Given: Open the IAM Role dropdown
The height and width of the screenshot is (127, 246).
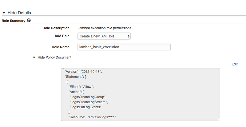Looking at the screenshot, I should (x=104, y=36).
